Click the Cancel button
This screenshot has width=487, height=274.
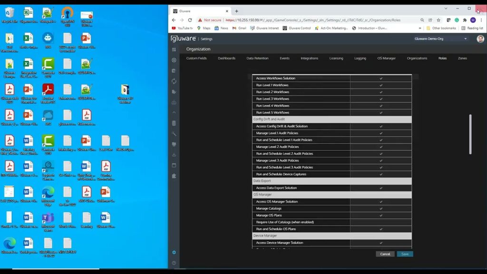pyautogui.click(x=385, y=254)
